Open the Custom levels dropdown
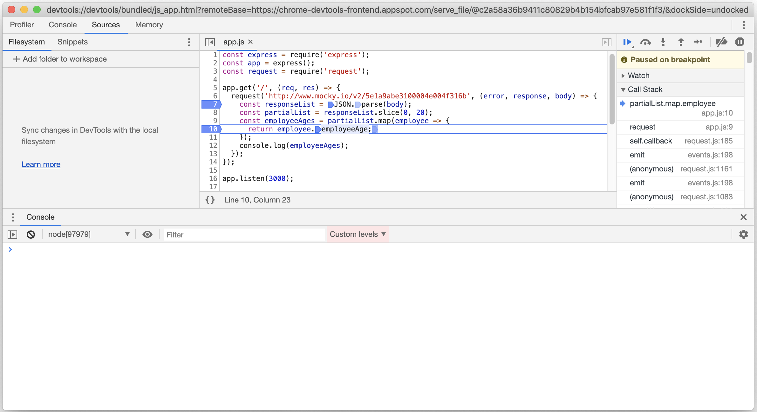The image size is (757, 412). [358, 235]
